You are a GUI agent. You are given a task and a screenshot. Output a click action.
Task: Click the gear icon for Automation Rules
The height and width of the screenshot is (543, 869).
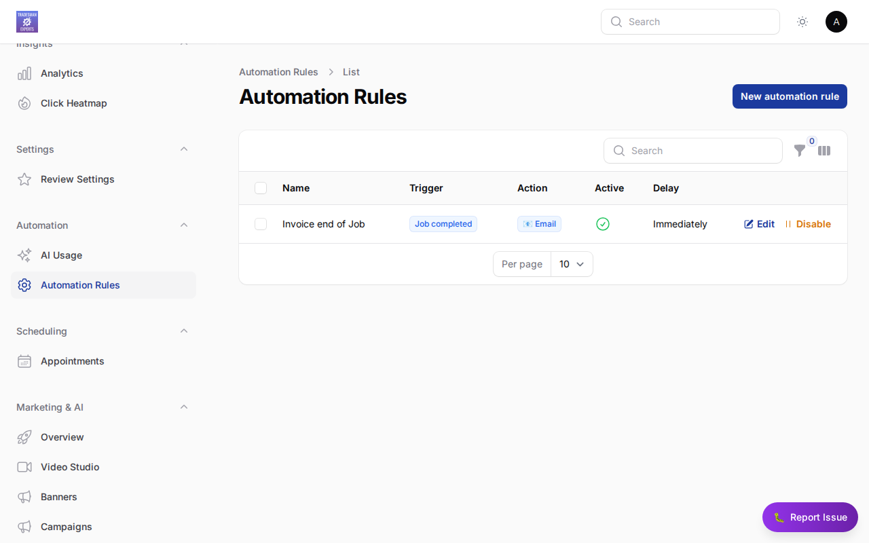tap(24, 285)
